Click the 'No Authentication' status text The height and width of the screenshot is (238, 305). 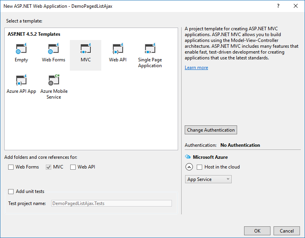pos(240,145)
